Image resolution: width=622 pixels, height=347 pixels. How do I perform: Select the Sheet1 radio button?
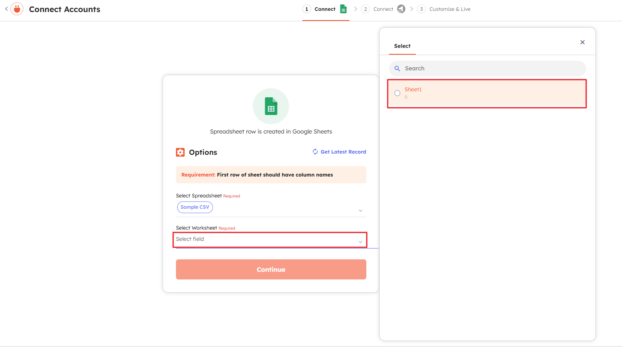(397, 93)
